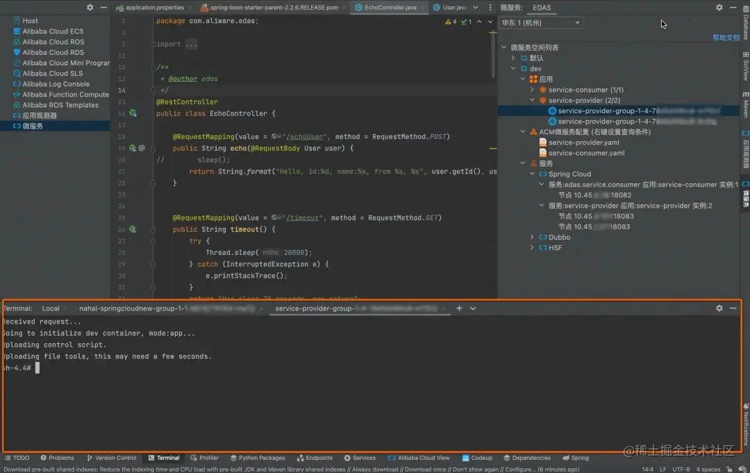Open Python Packages tool window
This screenshot has height=473, width=750.
coord(258,458)
